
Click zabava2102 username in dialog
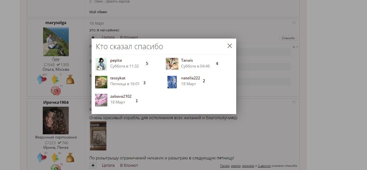pos(121,96)
